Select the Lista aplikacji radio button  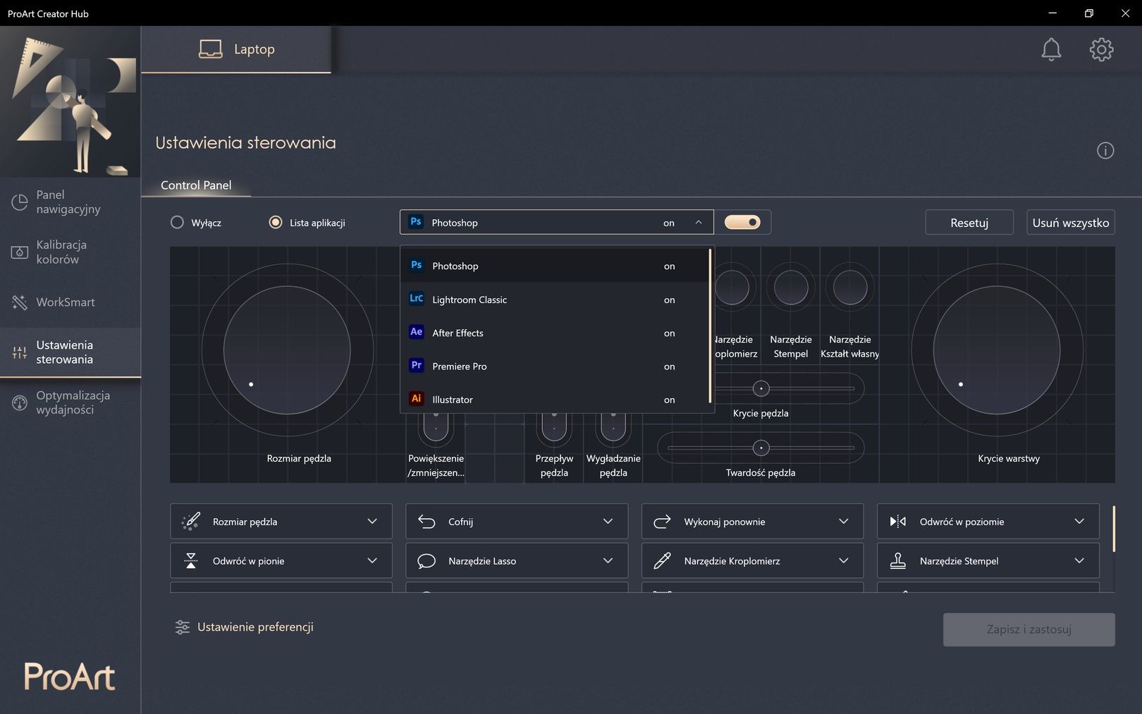pos(276,222)
